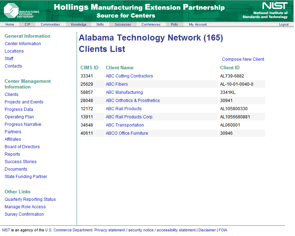Open Quarterly Reporting Status link
The image size is (295, 236).
tap(30, 199)
